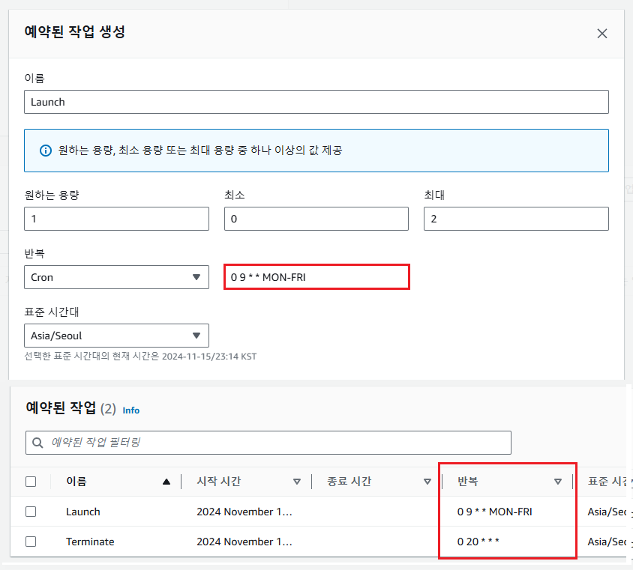Screen dimensions: 633x570
Task: Sort by 반복 column arrow
Action: (x=558, y=482)
